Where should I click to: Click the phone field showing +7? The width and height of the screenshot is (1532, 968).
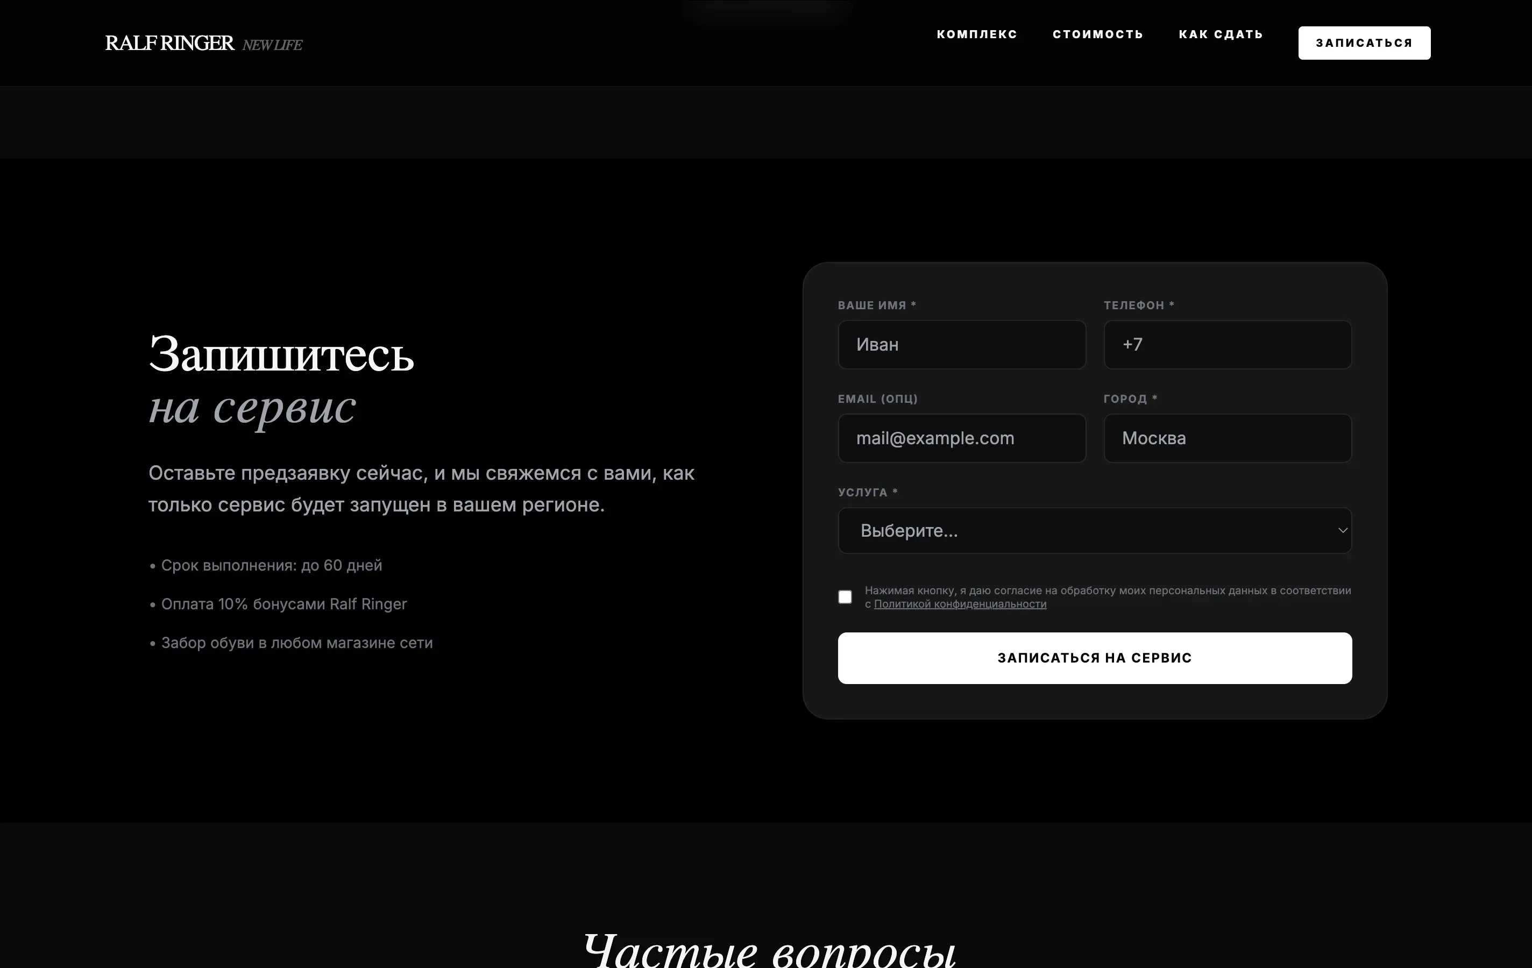pos(1227,345)
